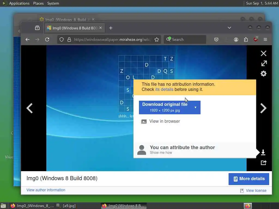Viewport: 279px width, 209px height.
Task: Open the Places menu
Action: point(38,3)
